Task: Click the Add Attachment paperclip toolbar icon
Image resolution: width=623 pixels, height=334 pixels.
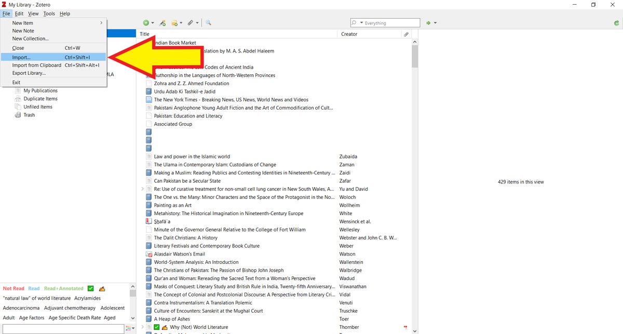Action: (x=191, y=23)
